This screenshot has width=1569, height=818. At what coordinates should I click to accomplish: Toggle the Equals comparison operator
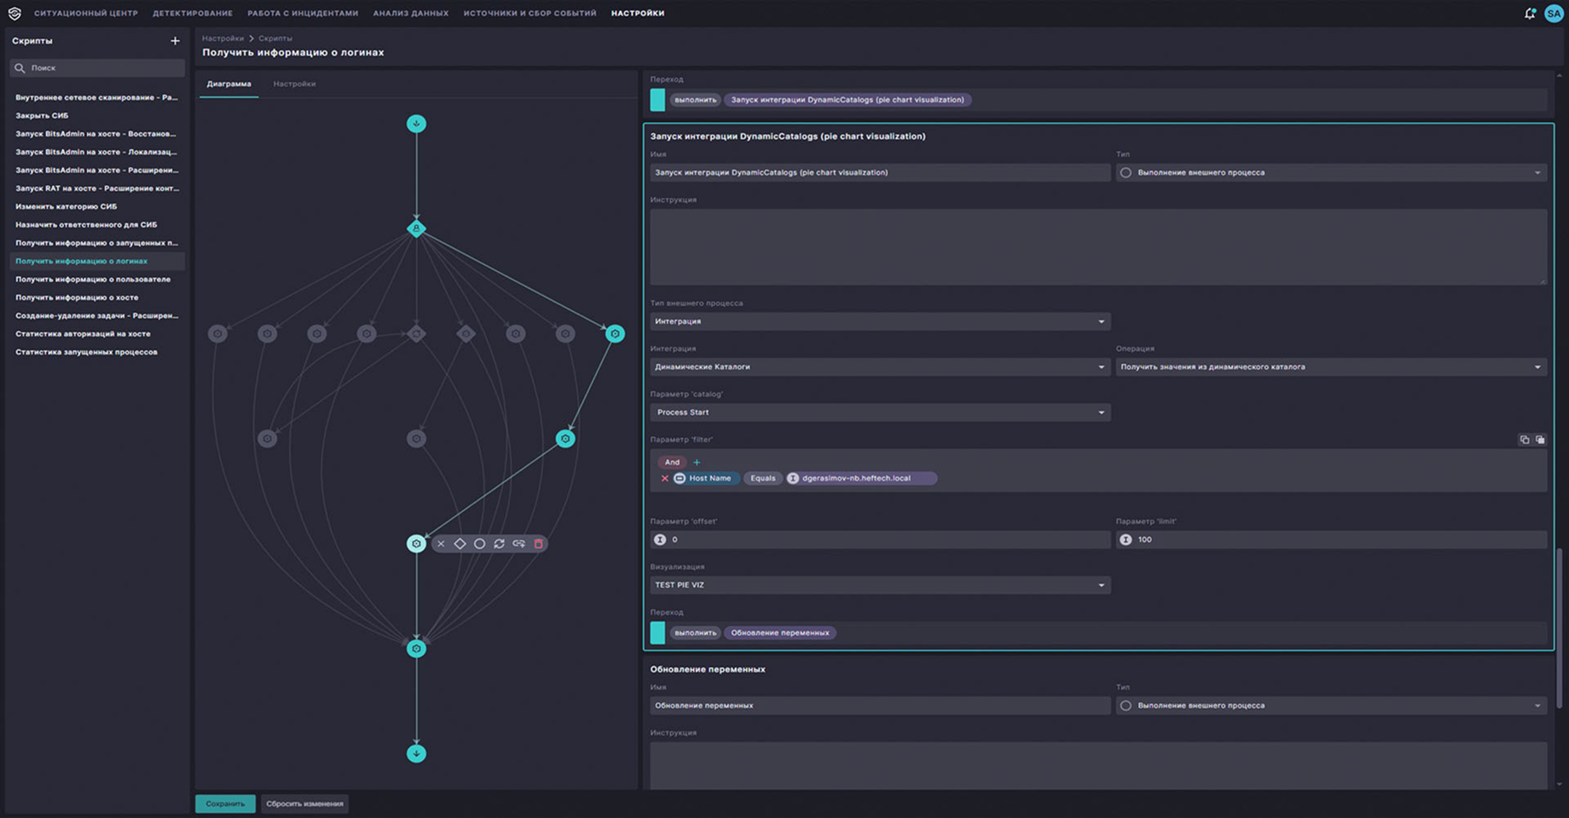click(x=762, y=479)
